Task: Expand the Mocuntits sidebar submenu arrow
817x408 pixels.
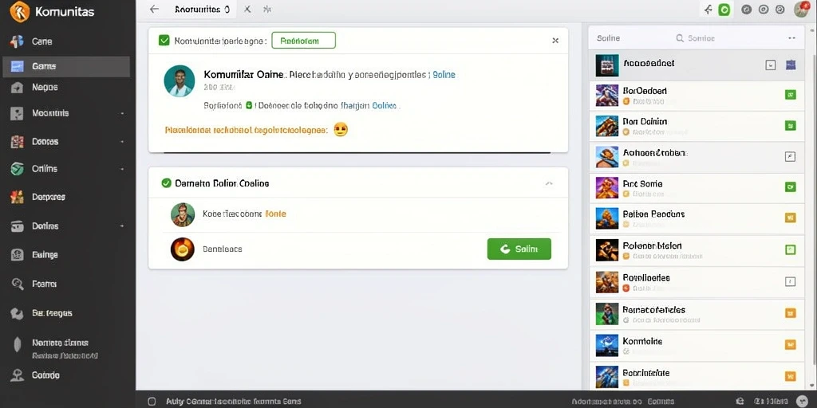Action: [122, 113]
